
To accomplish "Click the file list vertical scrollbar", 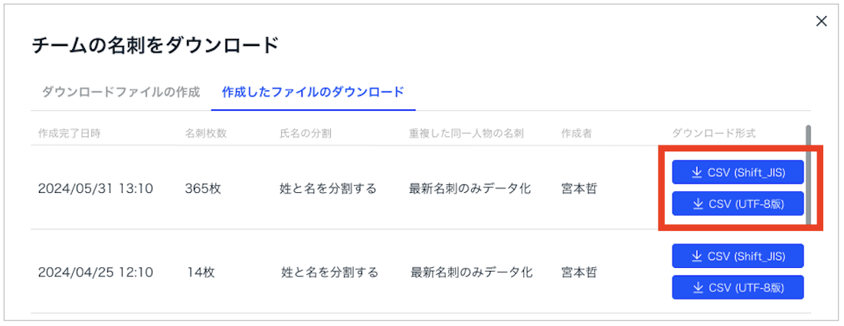I will coord(809,176).
